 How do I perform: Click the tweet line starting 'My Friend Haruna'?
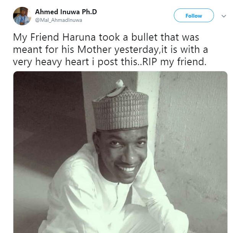click(107, 38)
